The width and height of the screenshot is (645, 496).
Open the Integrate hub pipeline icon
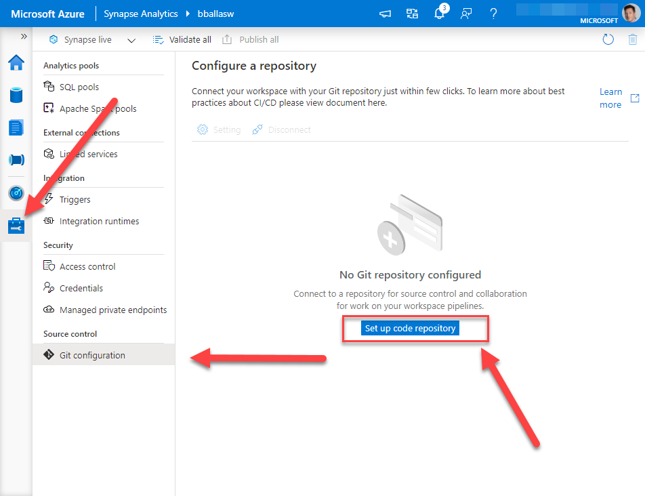16,160
